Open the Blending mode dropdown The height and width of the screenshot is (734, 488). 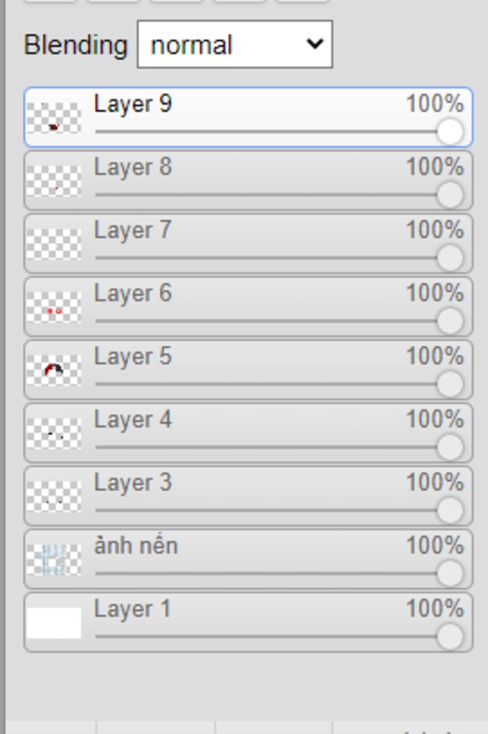tap(235, 44)
